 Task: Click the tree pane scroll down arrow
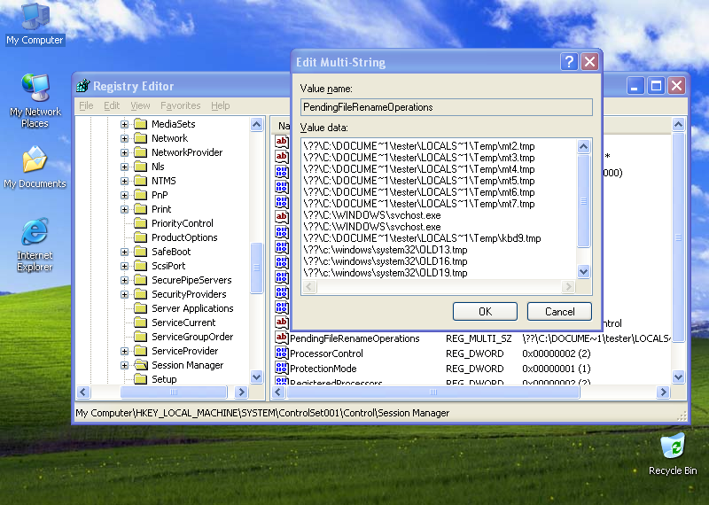[256, 377]
